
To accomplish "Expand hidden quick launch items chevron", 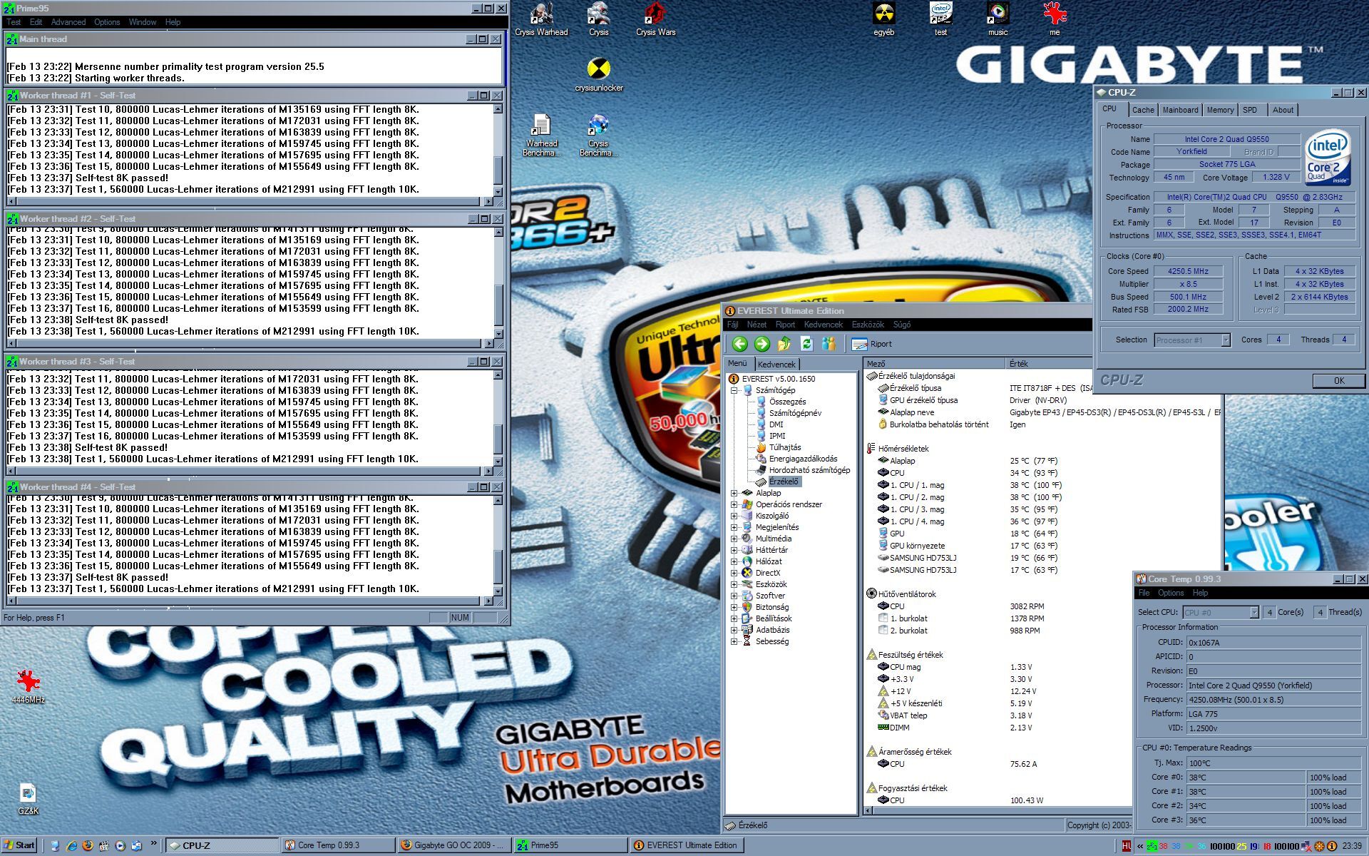I will (x=153, y=844).
